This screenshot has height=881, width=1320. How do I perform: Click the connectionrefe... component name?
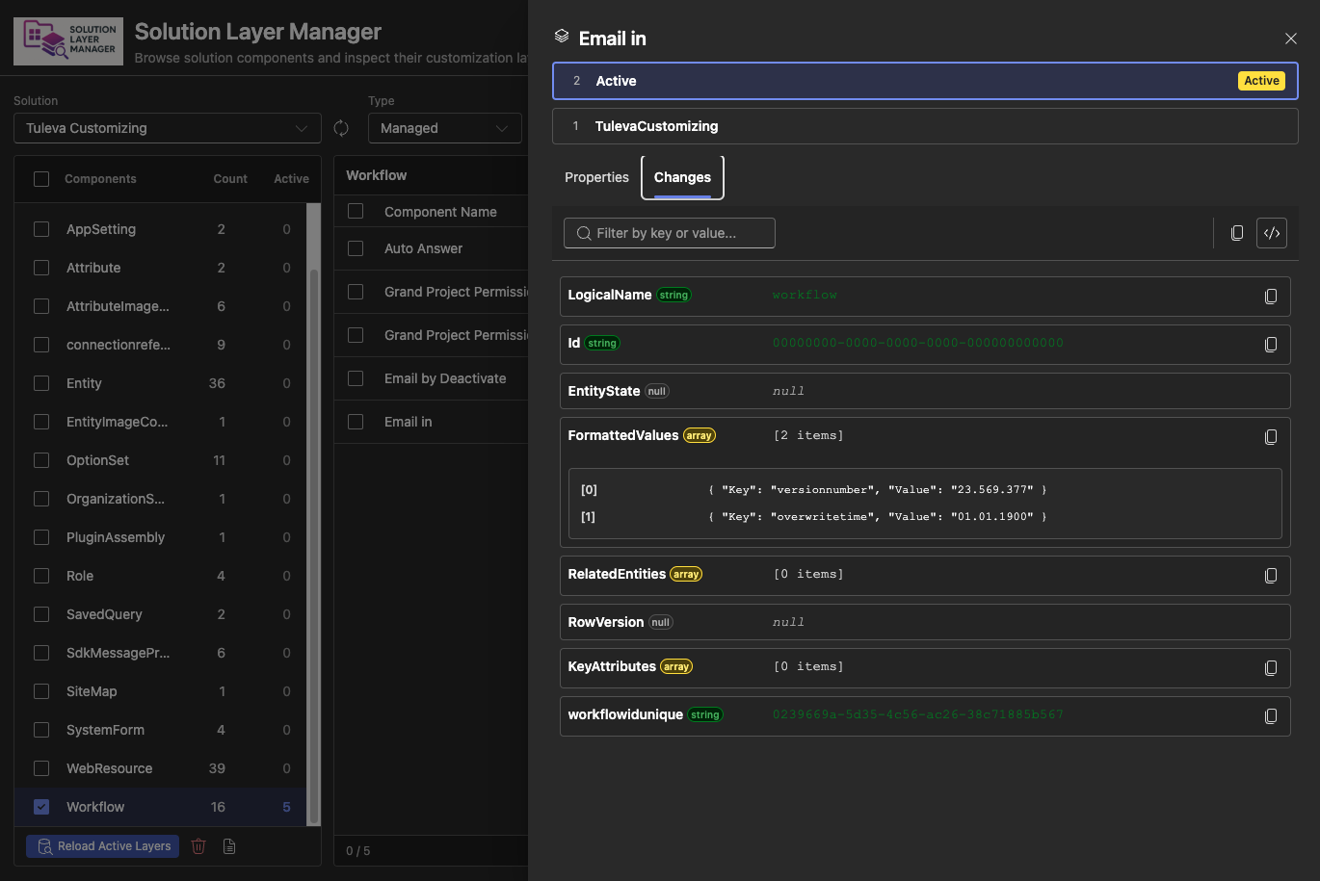tap(119, 345)
